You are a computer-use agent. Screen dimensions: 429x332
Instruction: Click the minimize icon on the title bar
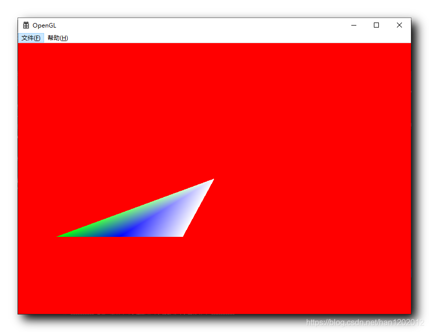tap(353, 25)
